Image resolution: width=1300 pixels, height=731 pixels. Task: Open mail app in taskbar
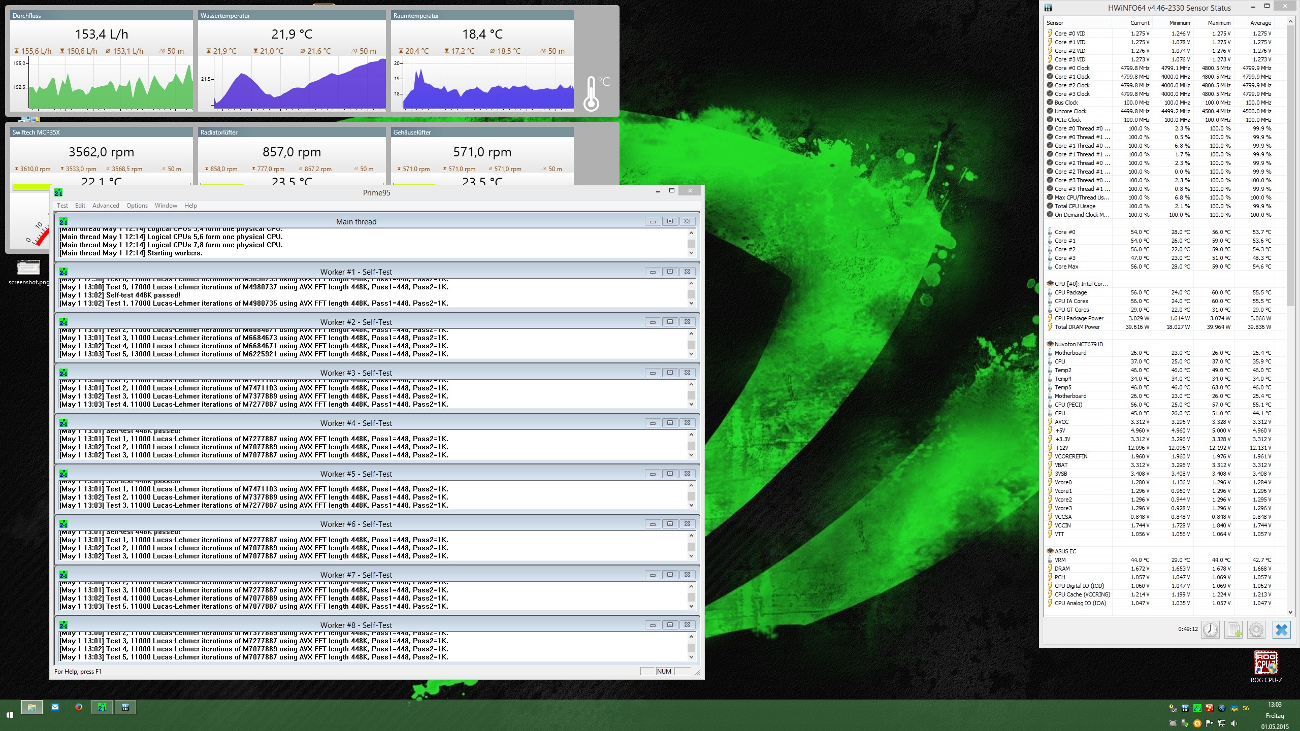tap(55, 707)
